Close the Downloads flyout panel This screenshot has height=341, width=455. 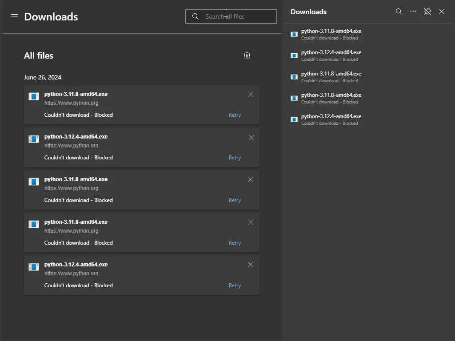[442, 12]
